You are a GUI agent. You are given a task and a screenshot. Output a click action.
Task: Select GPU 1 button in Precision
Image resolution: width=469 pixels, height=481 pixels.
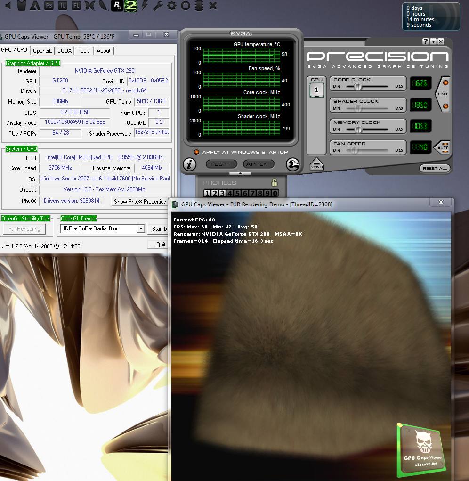pyautogui.click(x=316, y=90)
